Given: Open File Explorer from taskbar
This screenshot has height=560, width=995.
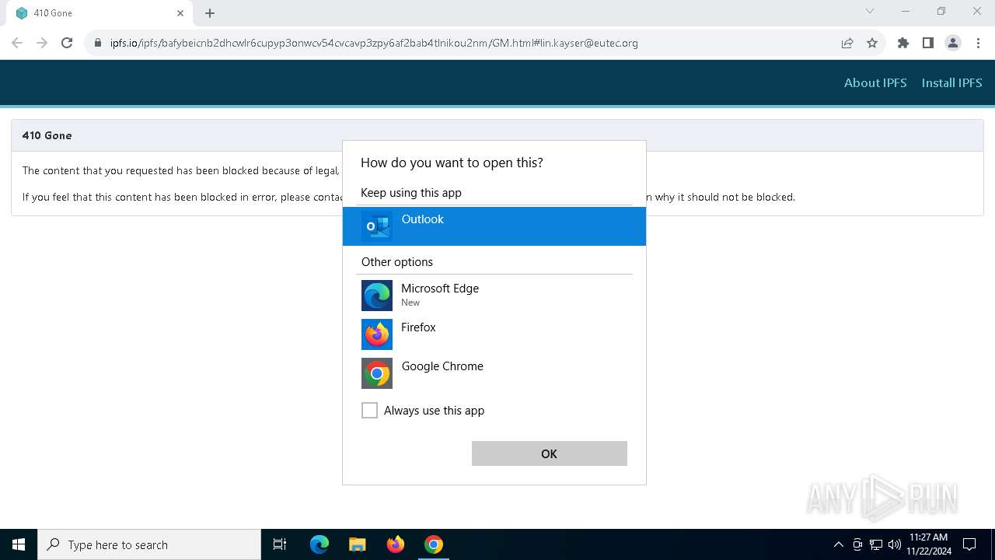Looking at the screenshot, I should pos(358,544).
